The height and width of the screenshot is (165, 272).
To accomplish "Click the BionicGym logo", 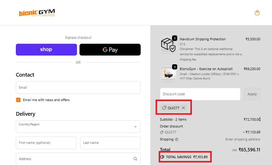I will [37, 13].
